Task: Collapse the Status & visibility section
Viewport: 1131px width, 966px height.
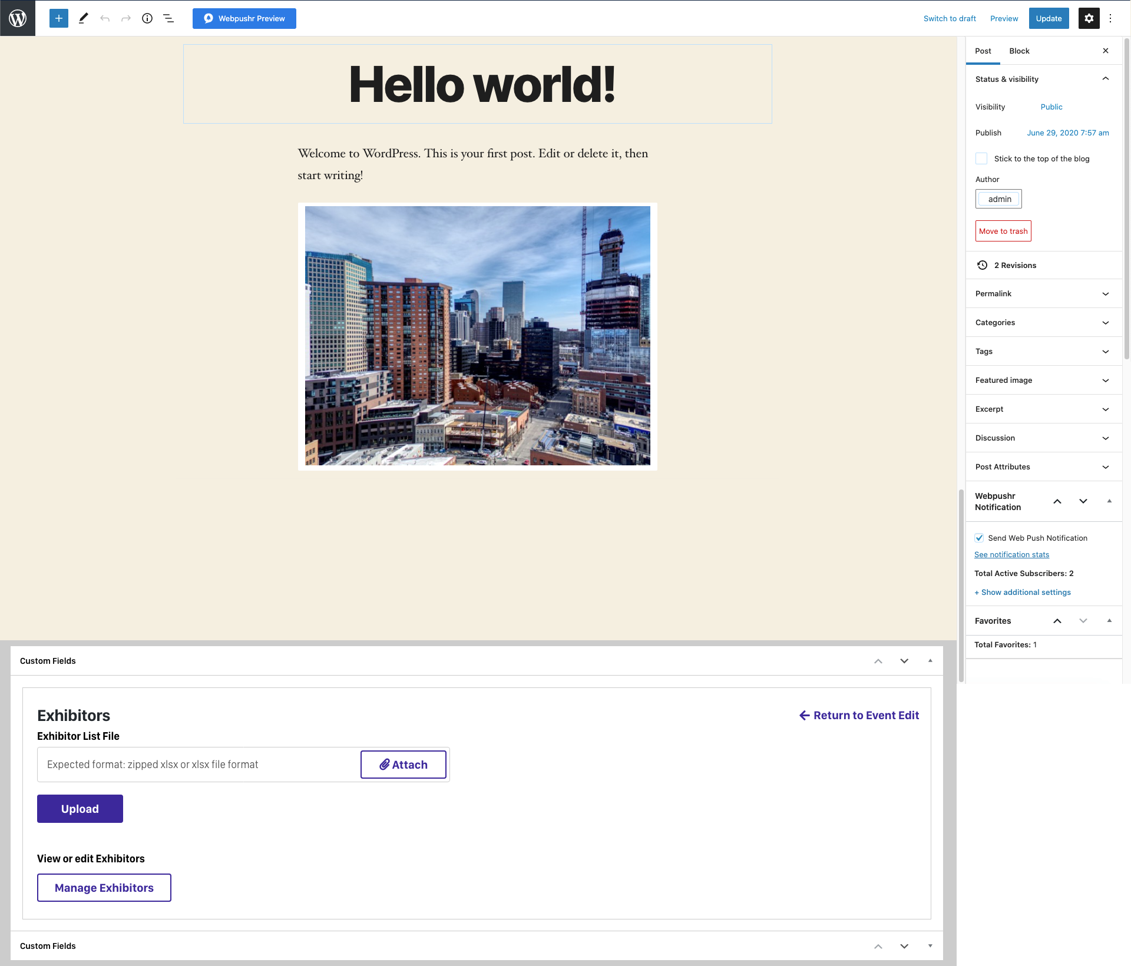Action: [x=1105, y=79]
